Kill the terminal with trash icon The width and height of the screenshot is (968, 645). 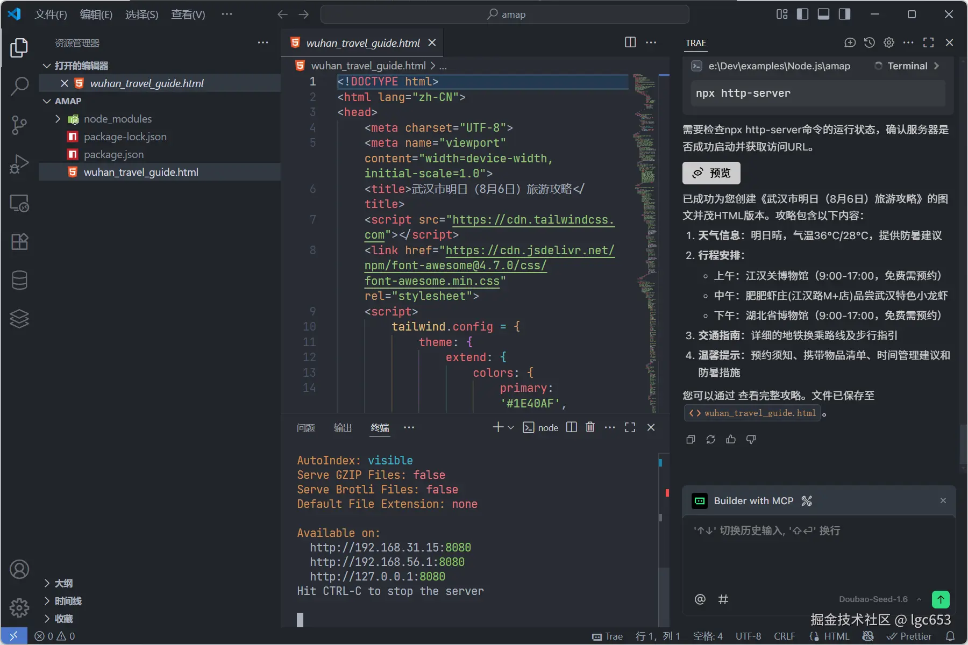click(x=590, y=427)
